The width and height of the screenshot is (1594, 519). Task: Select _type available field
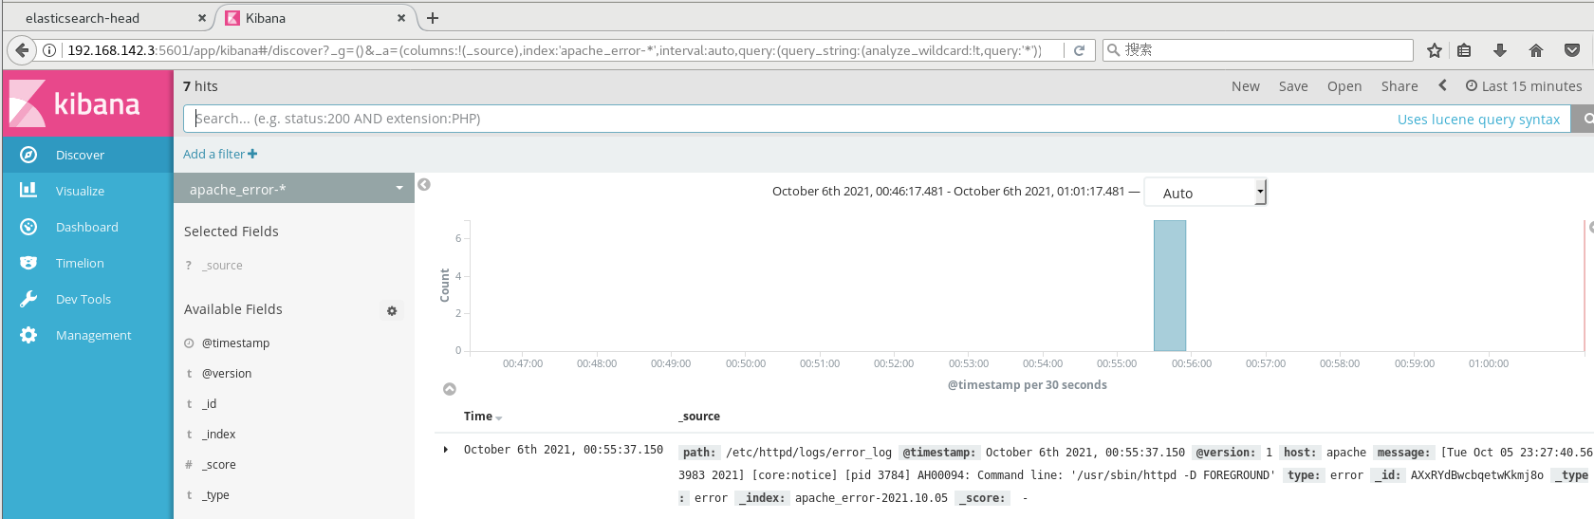pos(215,495)
